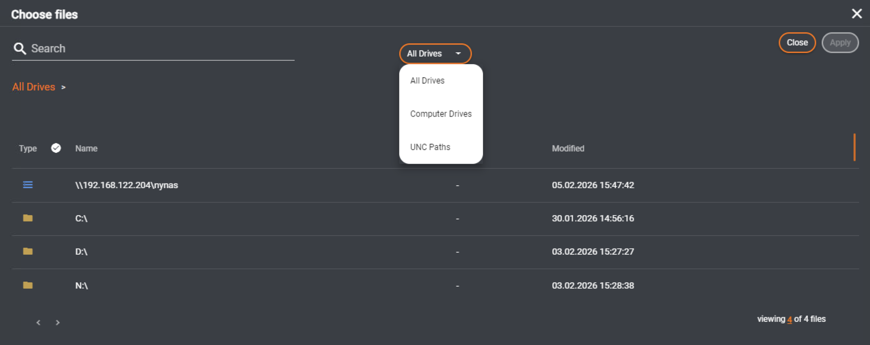Go to previous page arrow
The height and width of the screenshot is (345, 870).
[38, 323]
